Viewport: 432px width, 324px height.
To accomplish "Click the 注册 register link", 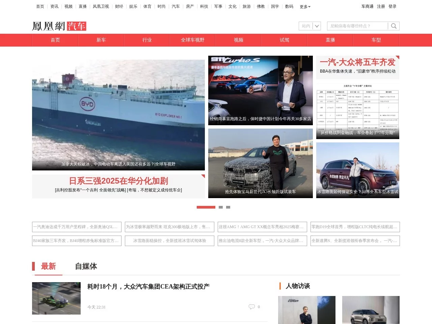I will pos(381,6).
